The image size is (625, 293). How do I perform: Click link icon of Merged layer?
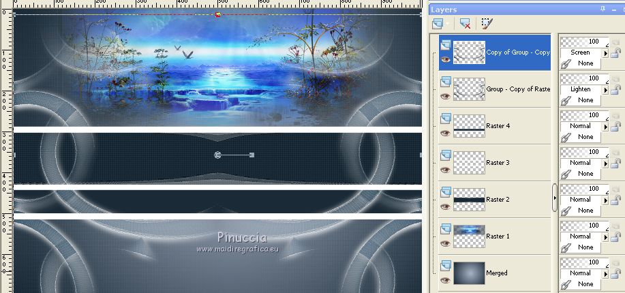tap(566, 285)
